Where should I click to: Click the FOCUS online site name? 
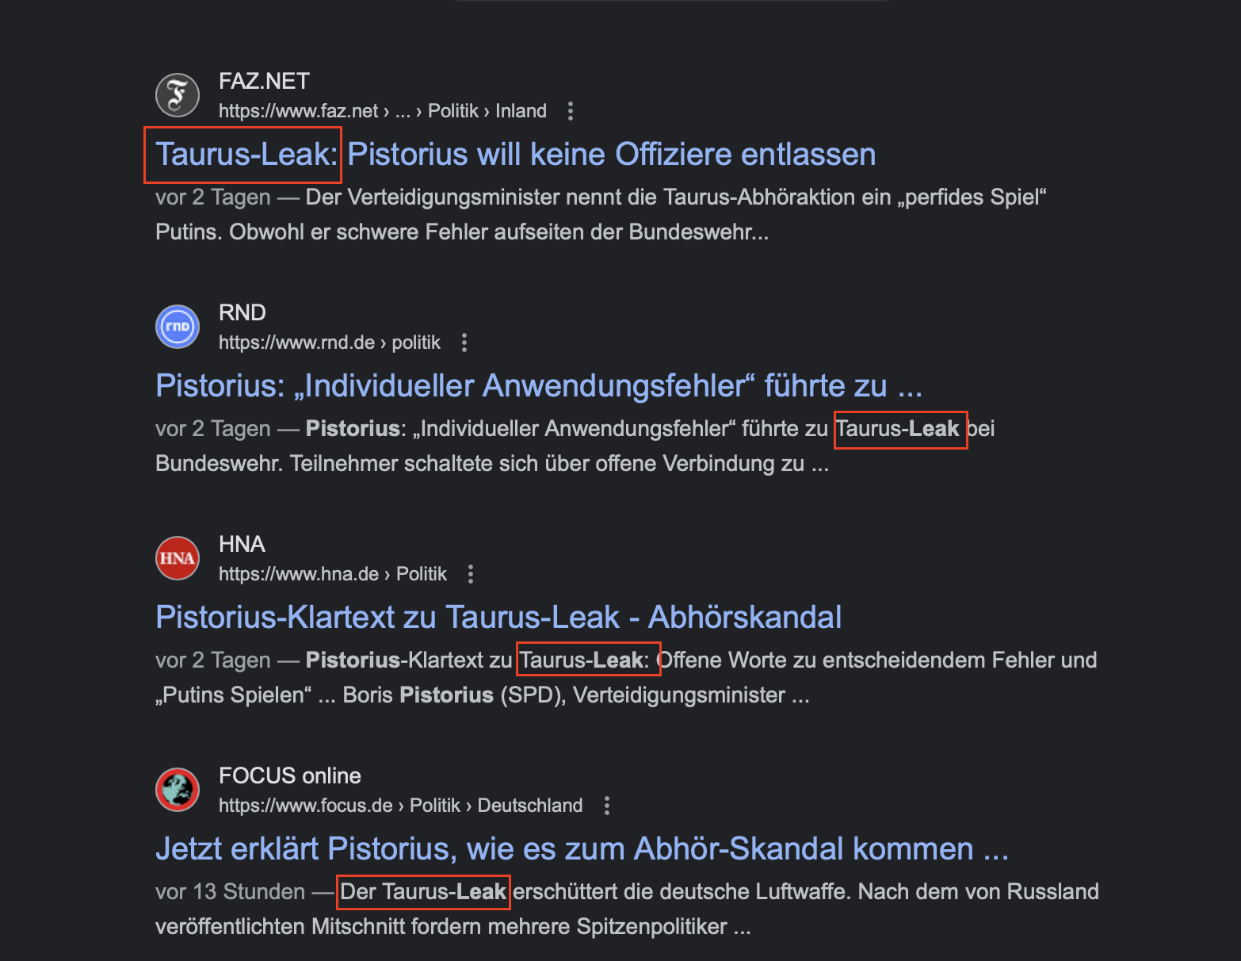pos(290,775)
